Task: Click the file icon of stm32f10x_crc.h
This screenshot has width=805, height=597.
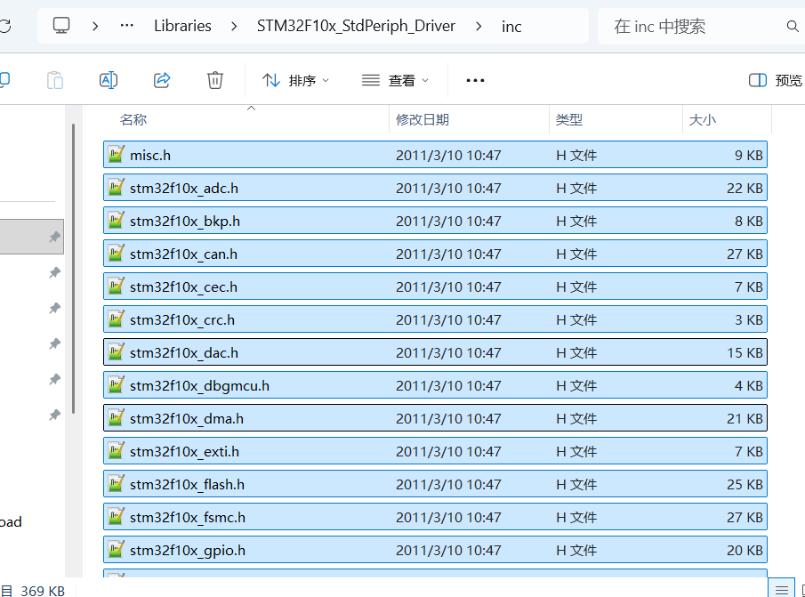Action: [116, 319]
